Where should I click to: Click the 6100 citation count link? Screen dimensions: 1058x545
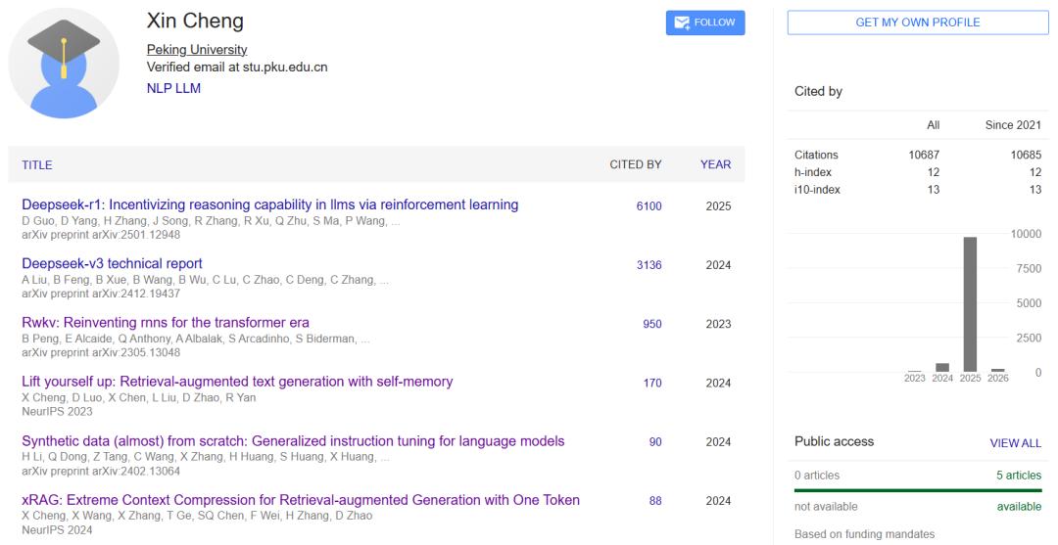pos(649,206)
